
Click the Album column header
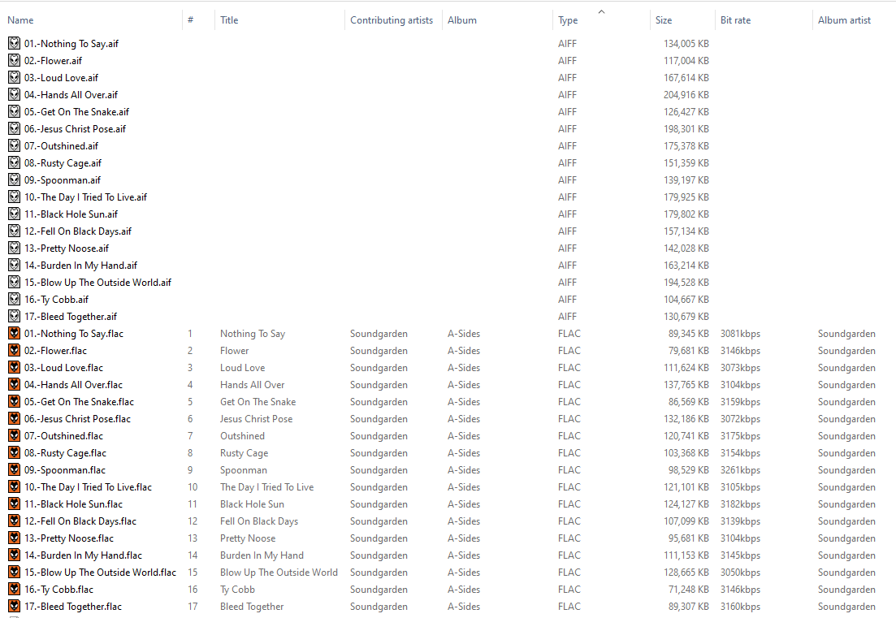click(x=462, y=20)
